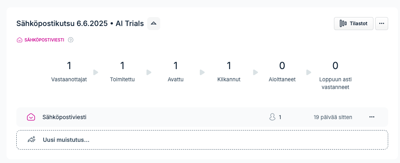Viewport: 400px width, 163px height.
Task: Click the Vastaanottajat count
Action: coord(69,66)
